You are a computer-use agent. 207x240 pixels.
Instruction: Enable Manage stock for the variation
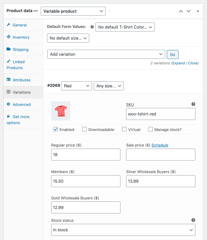click(150, 129)
